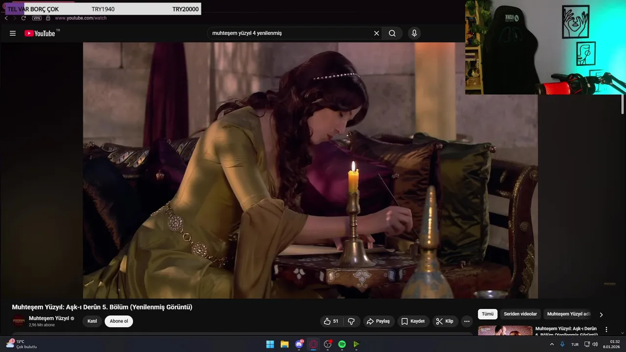Viewport: 626px width, 352px height.
Task: Show more chips with right chevron
Action: pos(601,314)
